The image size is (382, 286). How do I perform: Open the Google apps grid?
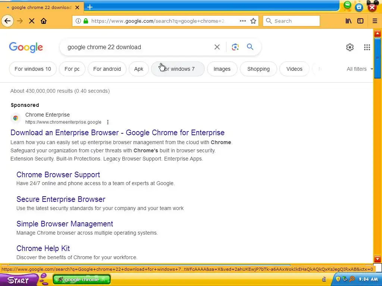tap(367, 47)
